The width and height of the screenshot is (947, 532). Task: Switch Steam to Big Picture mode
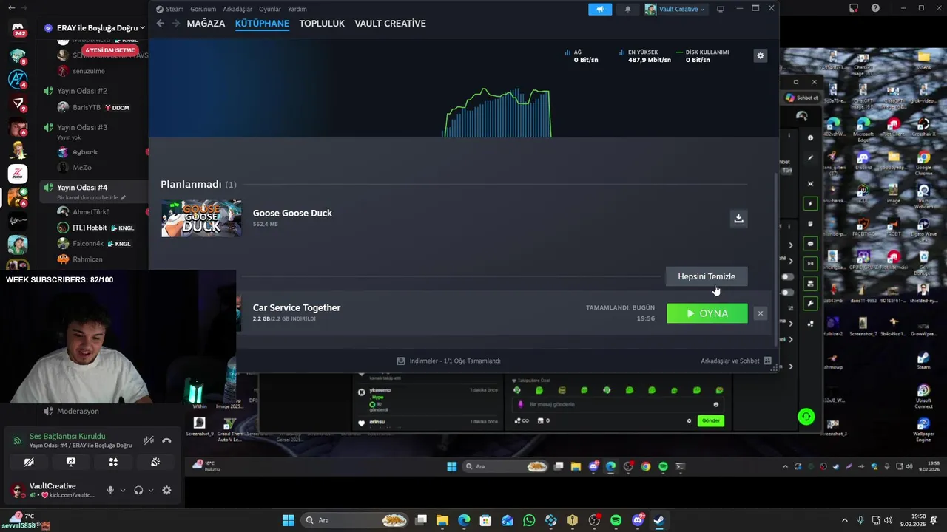click(721, 9)
